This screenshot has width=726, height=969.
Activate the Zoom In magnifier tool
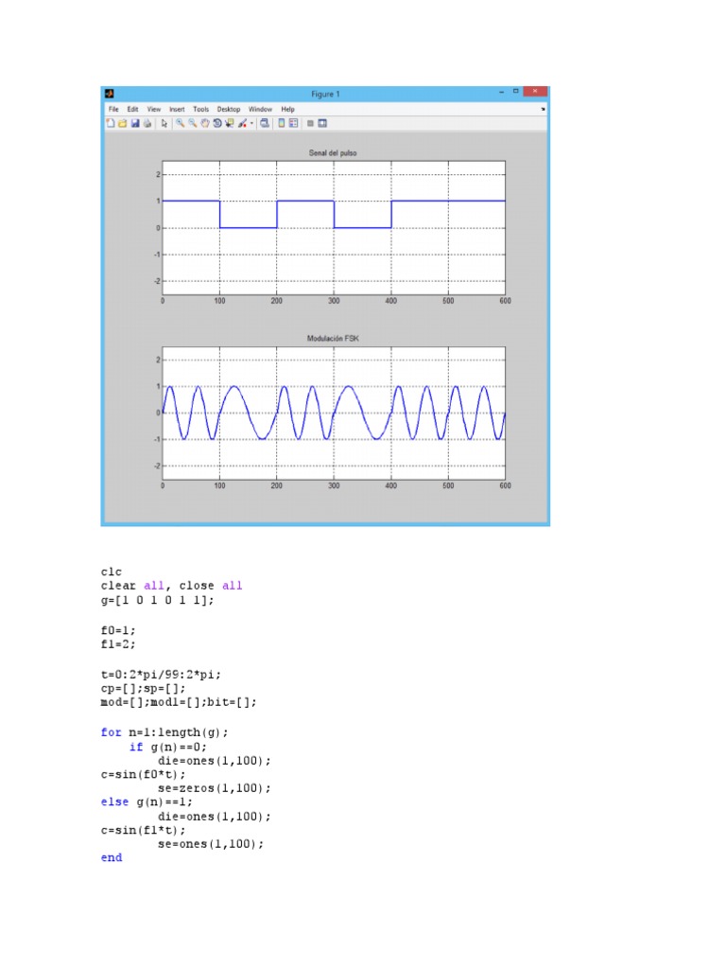(x=180, y=123)
